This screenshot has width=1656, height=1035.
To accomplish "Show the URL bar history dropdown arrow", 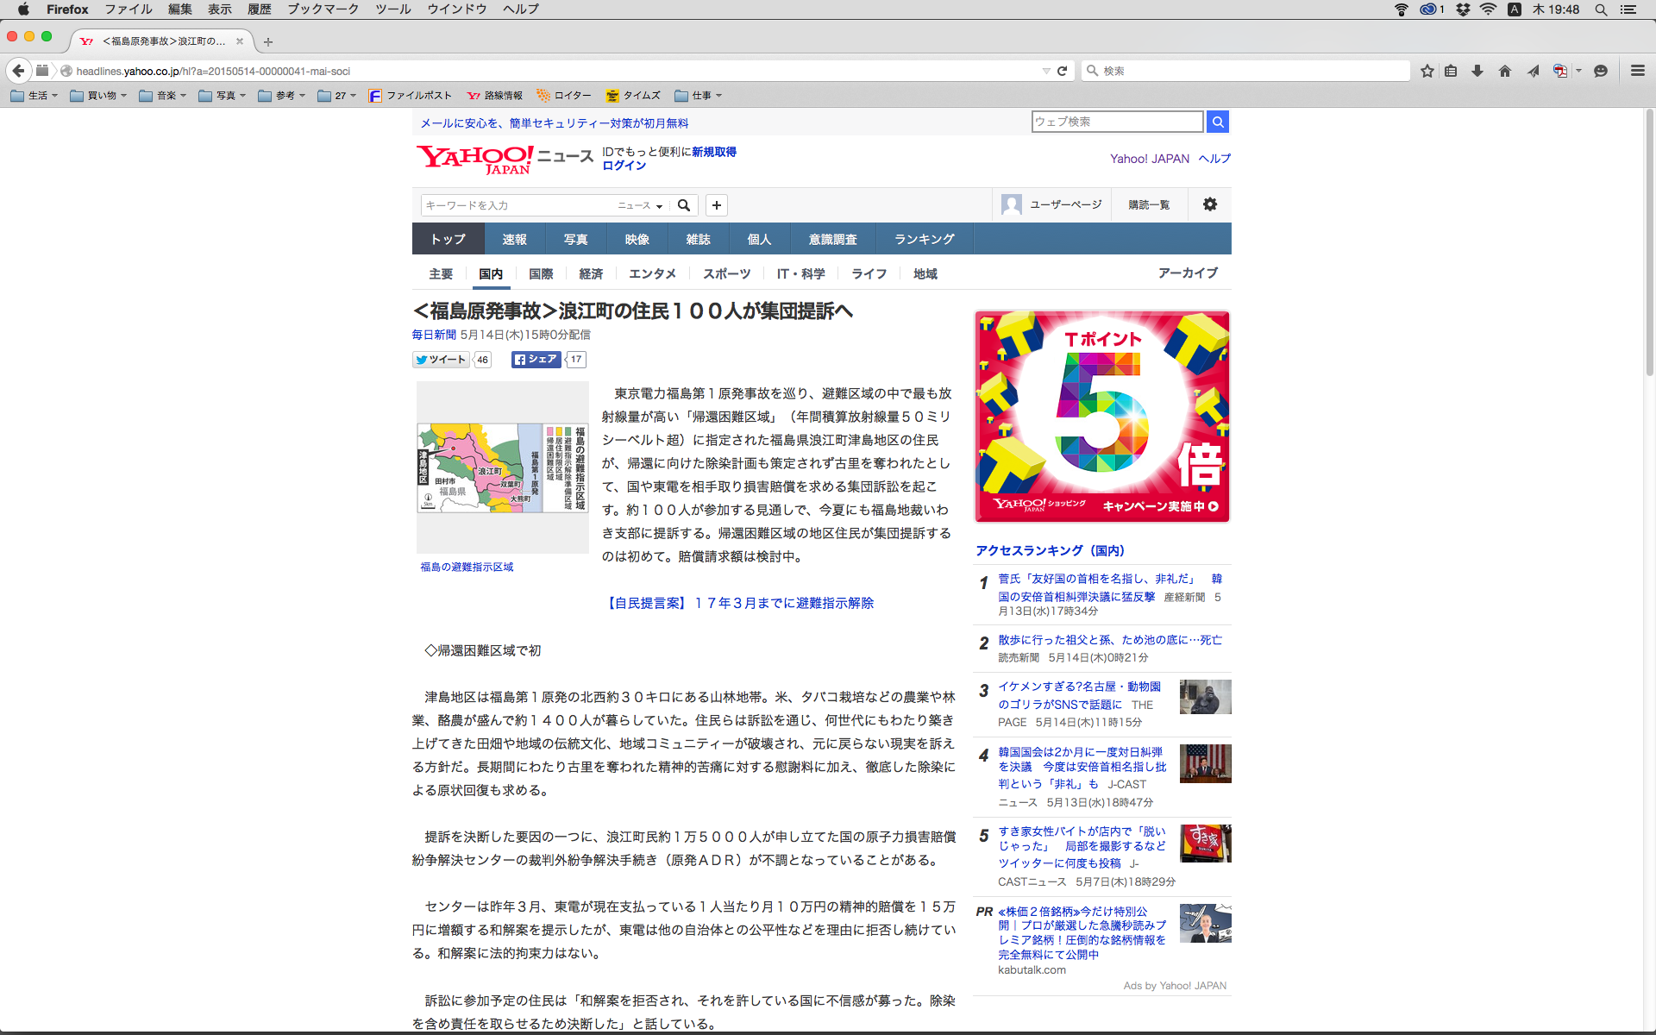I will [1046, 71].
